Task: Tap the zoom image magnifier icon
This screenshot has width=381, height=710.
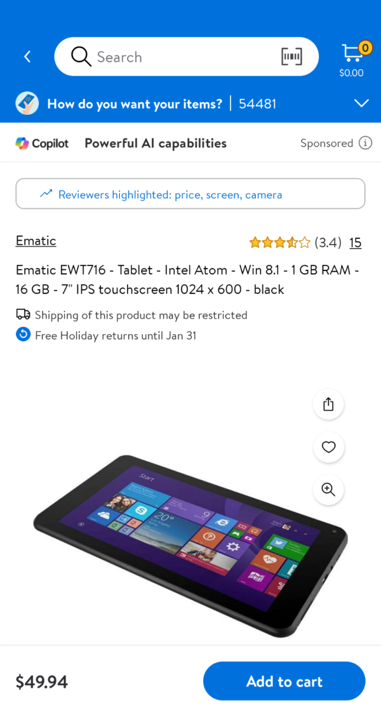Action: tap(328, 489)
